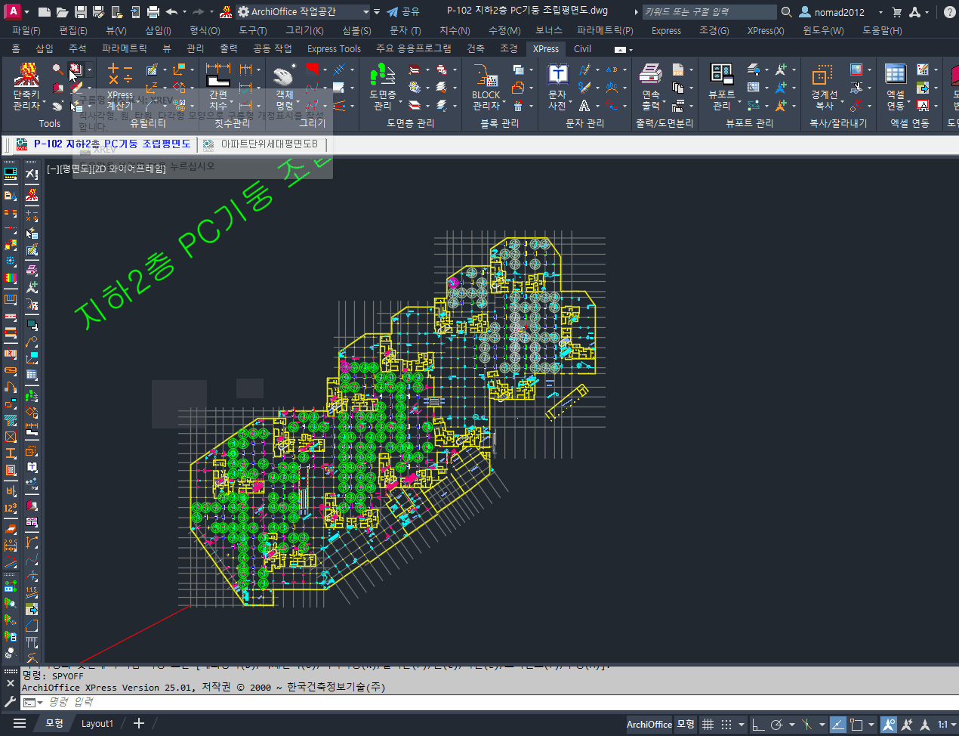Toggle isometric drafting on status bar
The image size is (959, 736).
click(x=807, y=724)
